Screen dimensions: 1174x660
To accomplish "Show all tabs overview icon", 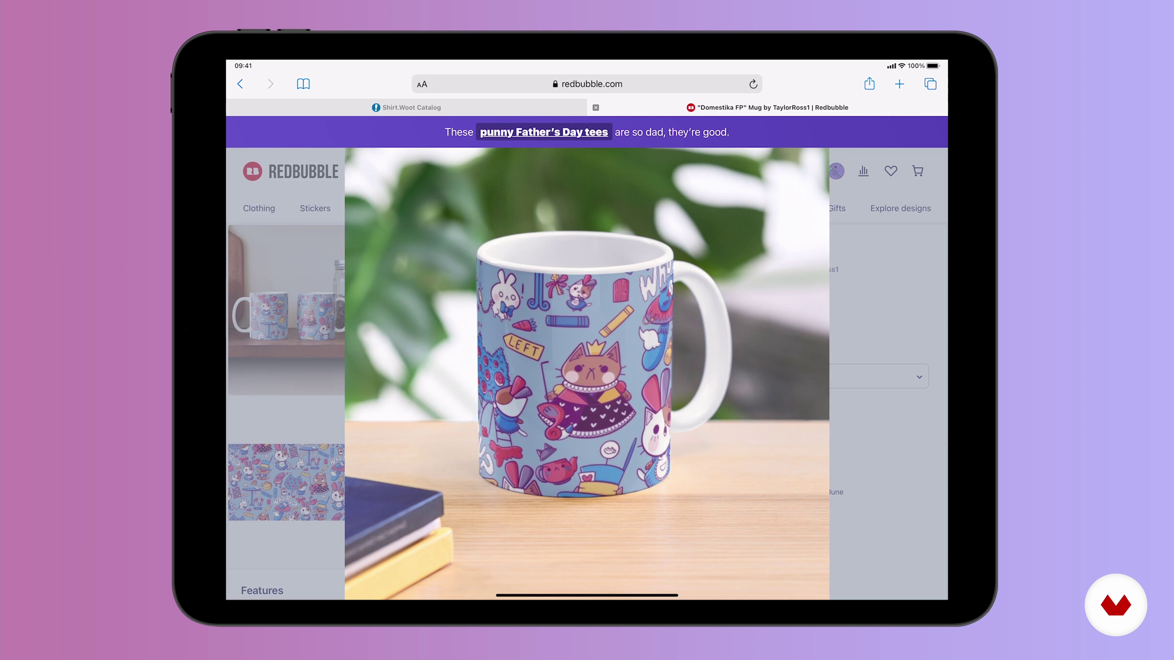I will pyautogui.click(x=930, y=84).
